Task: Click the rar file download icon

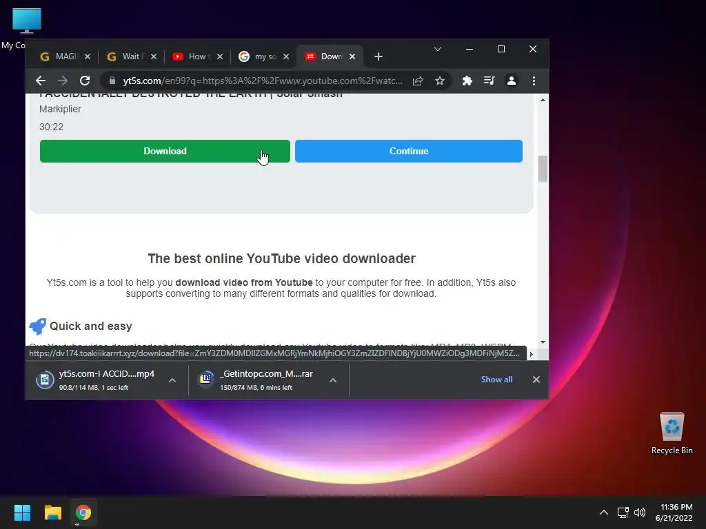Action: (x=206, y=379)
